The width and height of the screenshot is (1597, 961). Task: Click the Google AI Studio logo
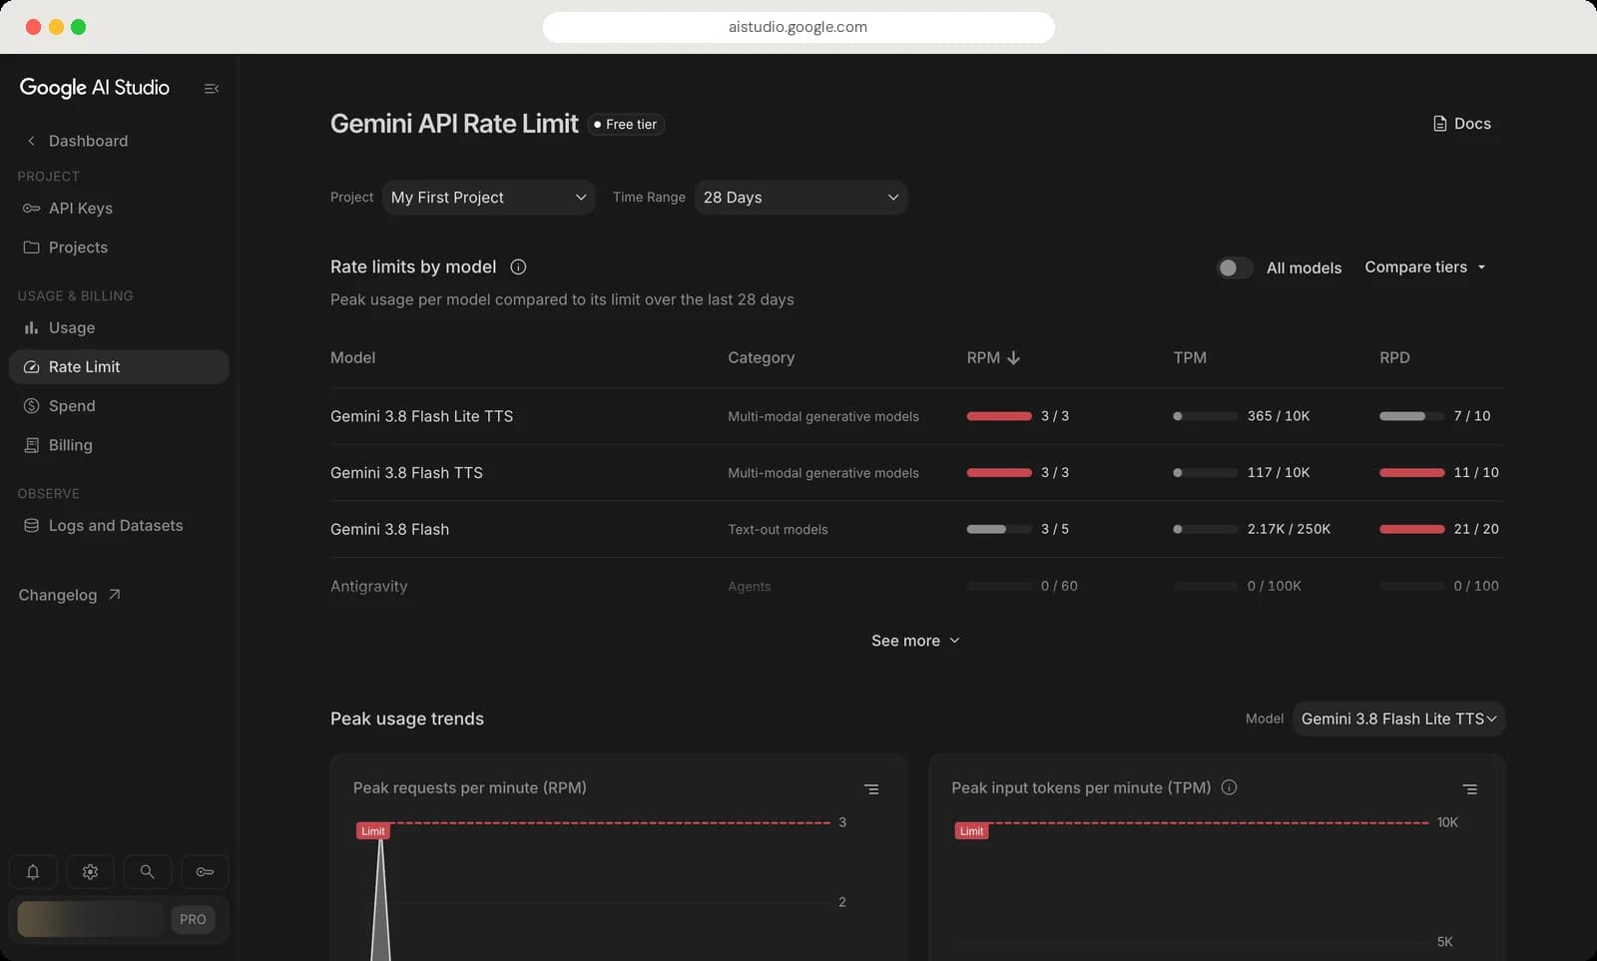(x=95, y=88)
